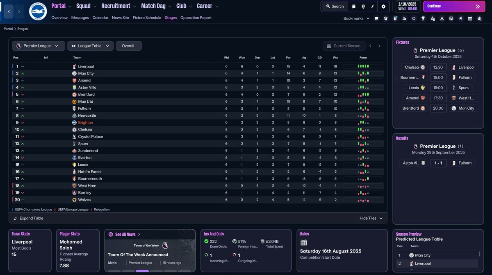The height and width of the screenshot is (275, 492).
Task: Click the Overall filter button
Action: pos(128,46)
